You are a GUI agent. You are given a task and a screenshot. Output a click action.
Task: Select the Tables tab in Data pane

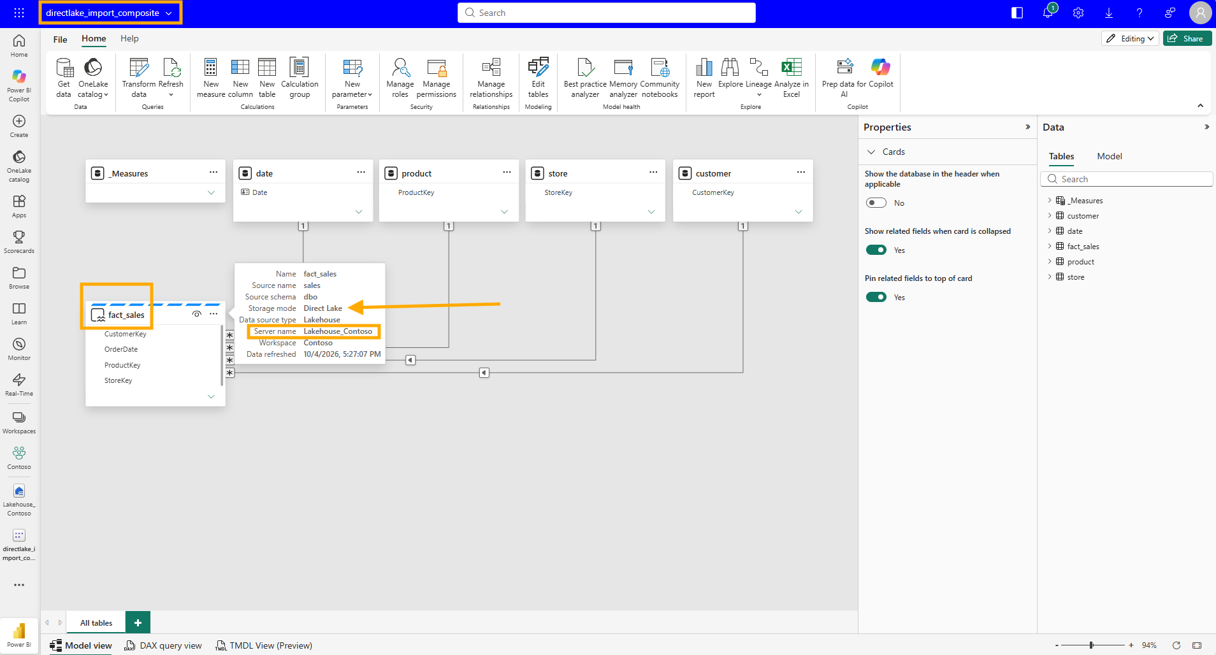click(1061, 156)
